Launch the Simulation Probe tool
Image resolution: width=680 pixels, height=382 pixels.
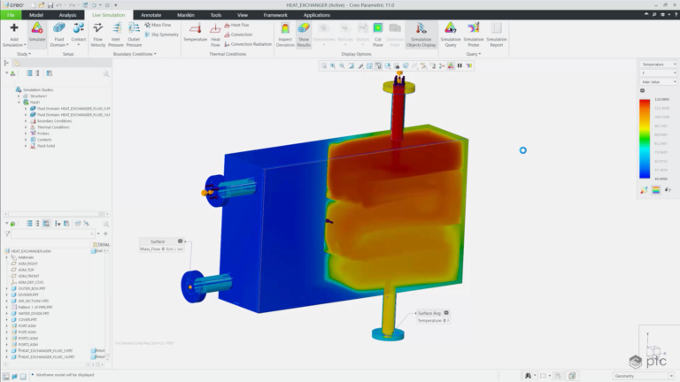coord(474,34)
